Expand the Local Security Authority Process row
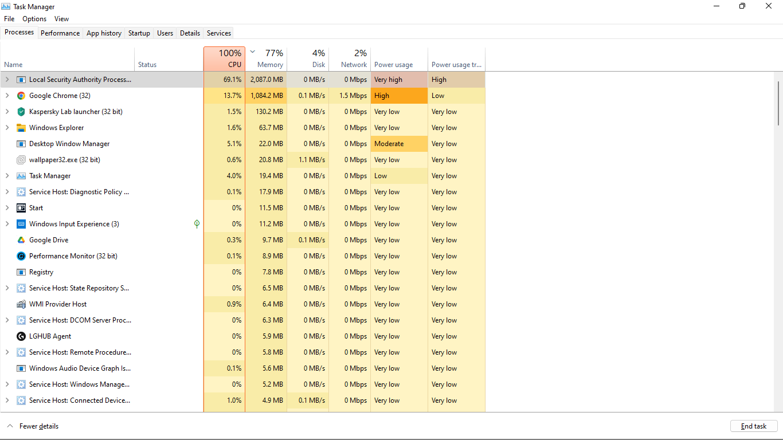Viewport: 783px width, 440px height. 7,80
